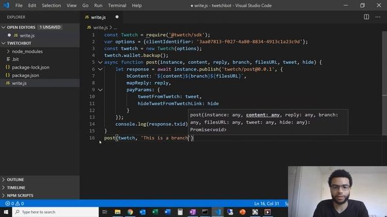
Task: Open File Explorer from the taskbar
Action: (x=117, y=212)
